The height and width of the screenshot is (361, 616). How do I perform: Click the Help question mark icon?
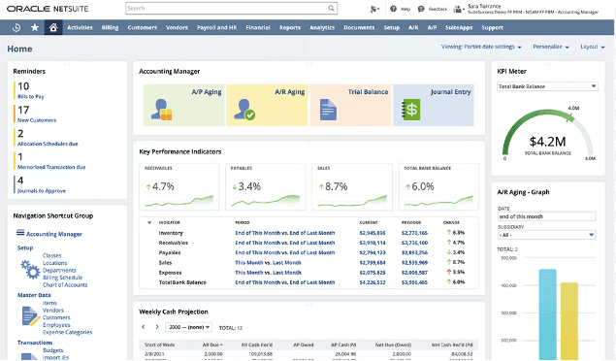(x=393, y=9)
